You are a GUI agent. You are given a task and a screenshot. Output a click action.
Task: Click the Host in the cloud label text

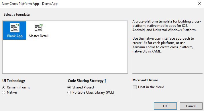pyautogui.click(x=151, y=87)
